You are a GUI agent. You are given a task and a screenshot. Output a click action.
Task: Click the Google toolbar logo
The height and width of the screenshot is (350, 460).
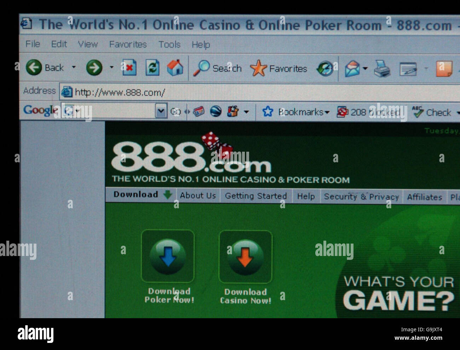point(40,110)
